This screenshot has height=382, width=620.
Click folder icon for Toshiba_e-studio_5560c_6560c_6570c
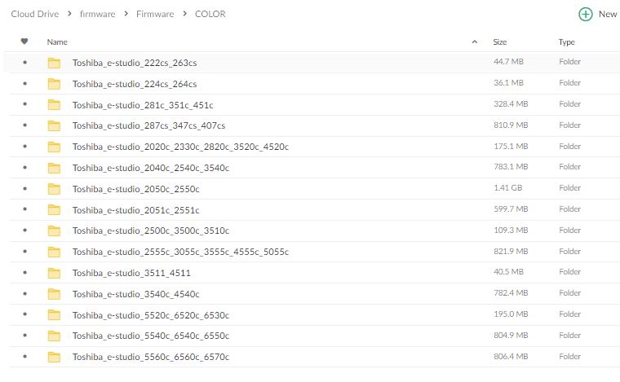tap(54, 357)
